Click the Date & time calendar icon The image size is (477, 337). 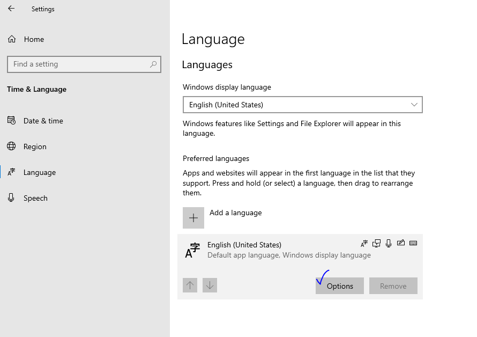pyautogui.click(x=11, y=121)
